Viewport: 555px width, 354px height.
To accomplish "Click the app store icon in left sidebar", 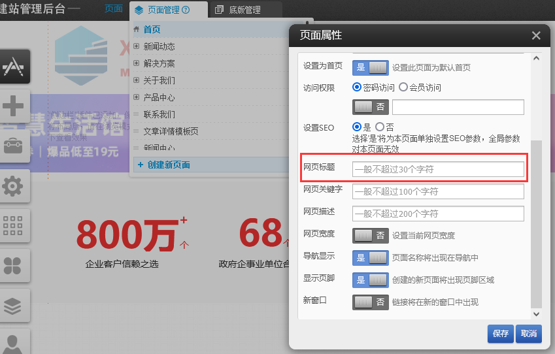I will tap(14, 66).
